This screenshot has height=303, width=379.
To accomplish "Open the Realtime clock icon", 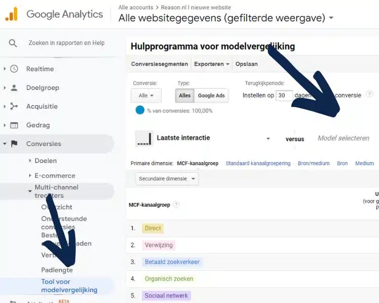I will tap(14, 69).
